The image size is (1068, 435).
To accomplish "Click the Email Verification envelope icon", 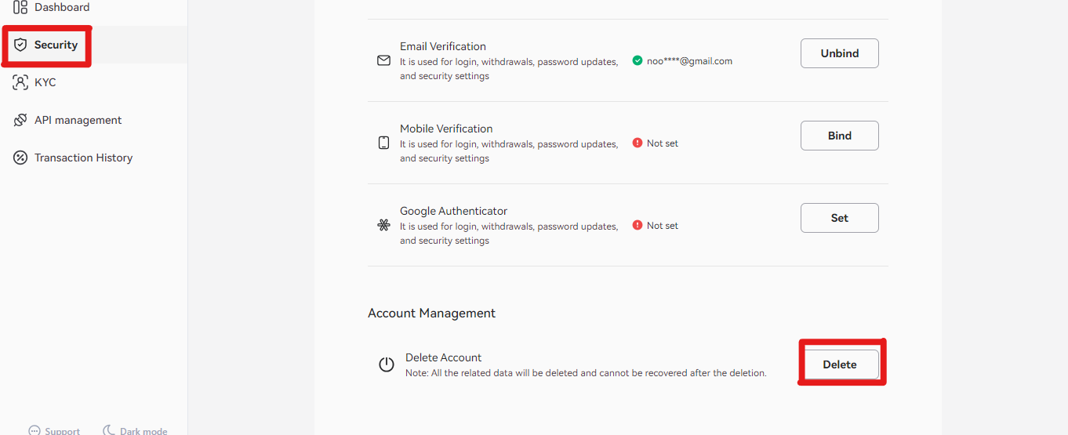I will pyautogui.click(x=383, y=60).
